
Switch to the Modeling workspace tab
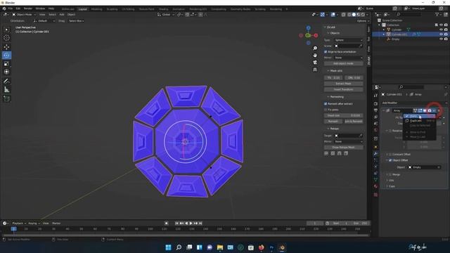pos(97,9)
